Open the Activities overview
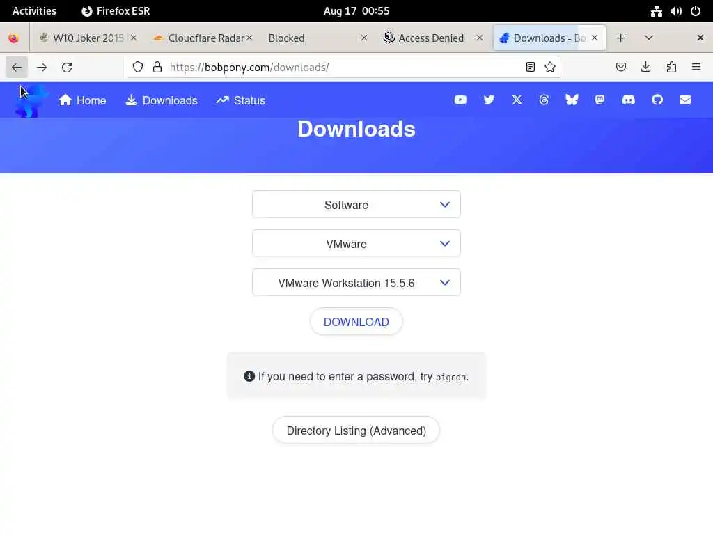The image size is (713, 535). click(34, 11)
